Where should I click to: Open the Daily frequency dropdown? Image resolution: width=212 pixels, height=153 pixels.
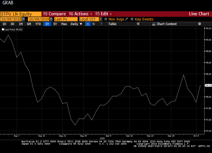tap(76, 24)
